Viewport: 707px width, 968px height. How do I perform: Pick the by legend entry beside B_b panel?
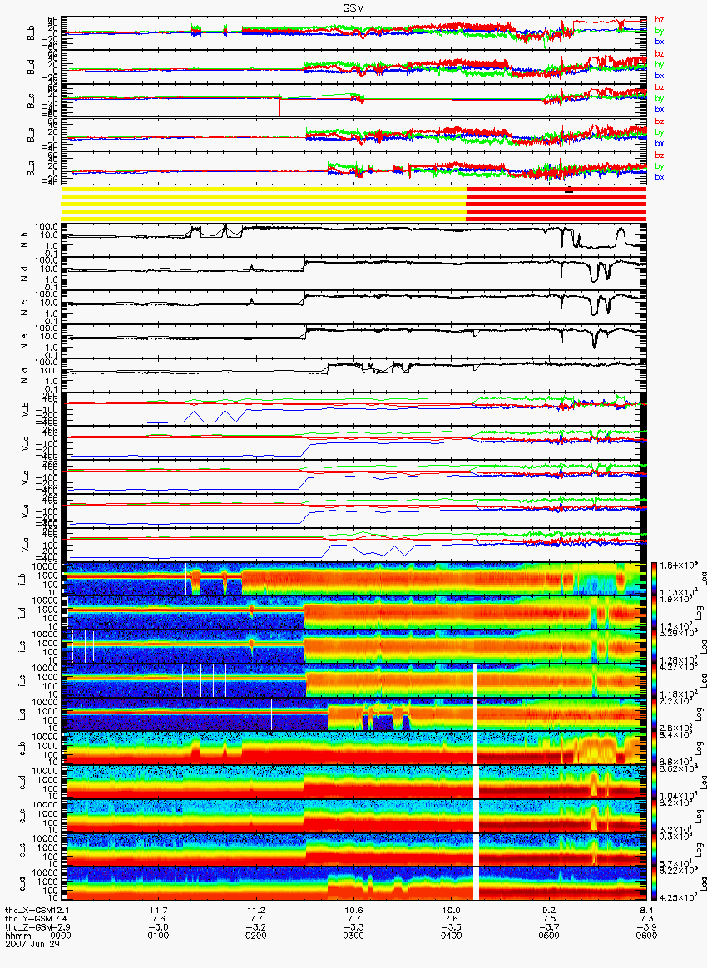[659, 30]
